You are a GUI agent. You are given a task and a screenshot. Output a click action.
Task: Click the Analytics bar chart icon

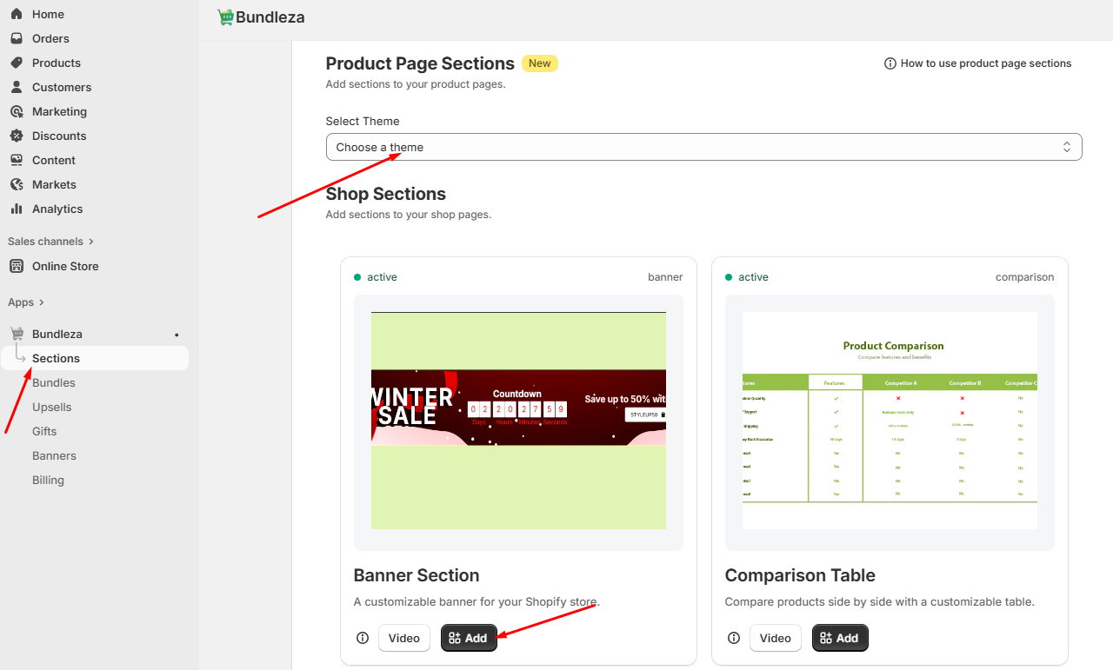(17, 209)
